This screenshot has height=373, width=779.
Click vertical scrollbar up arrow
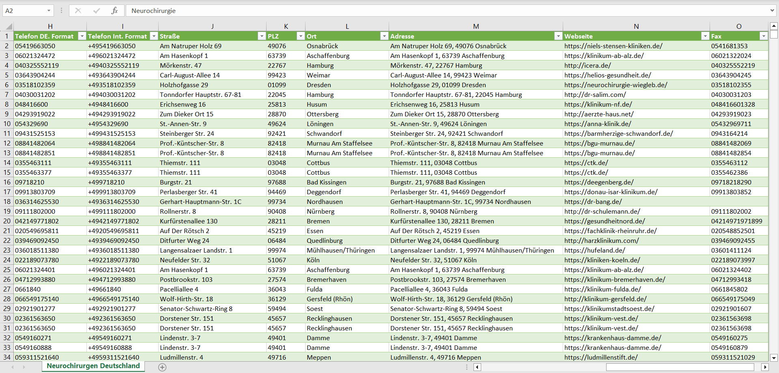coord(774,26)
